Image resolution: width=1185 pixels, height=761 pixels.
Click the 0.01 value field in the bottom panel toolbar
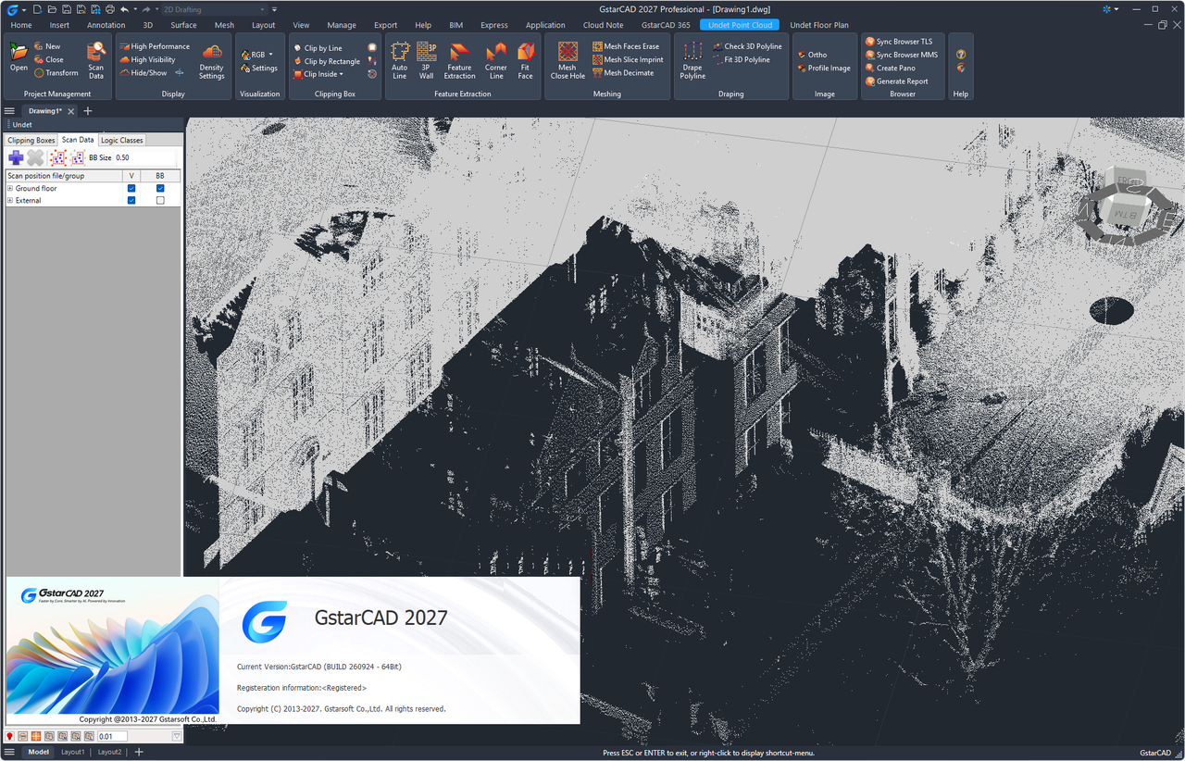pyautogui.click(x=112, y=736)
